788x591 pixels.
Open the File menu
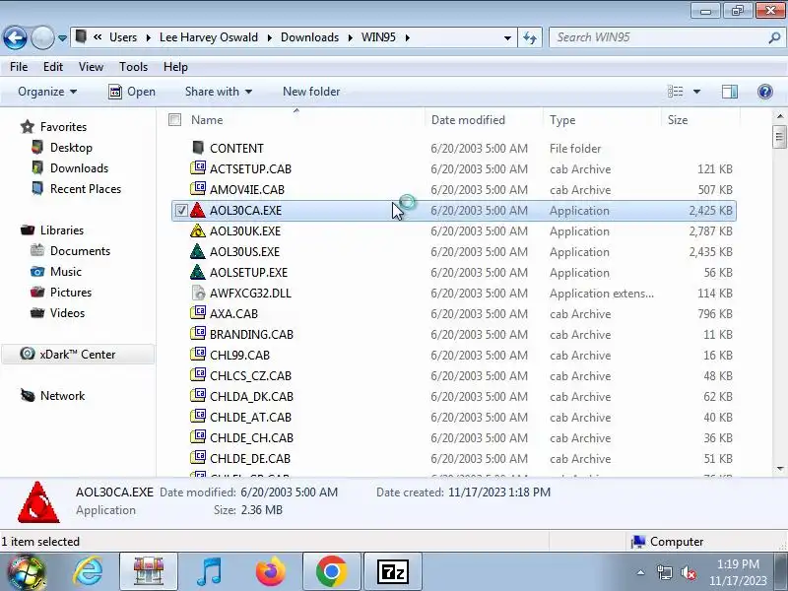19,67
